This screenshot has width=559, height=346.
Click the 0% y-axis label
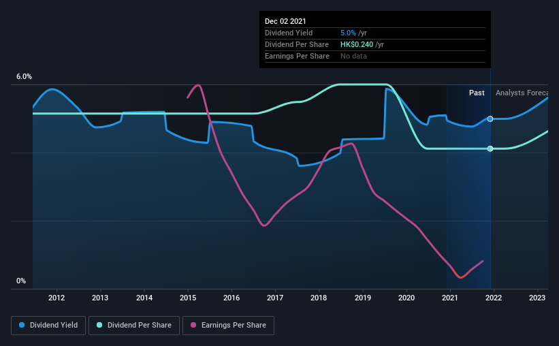click(21, 281)
